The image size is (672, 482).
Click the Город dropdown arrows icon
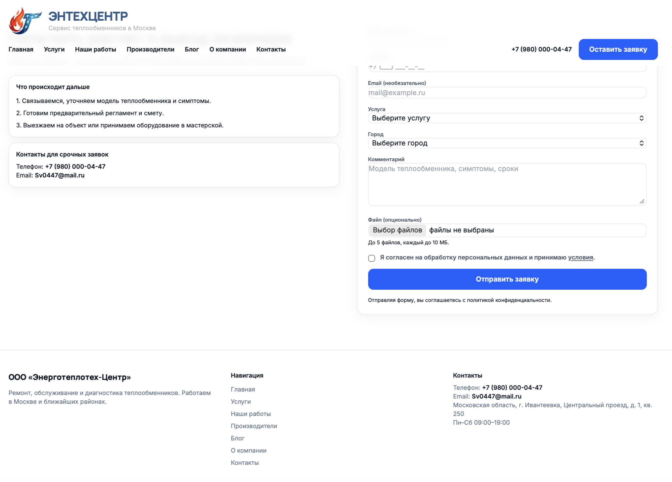point(641,143)
